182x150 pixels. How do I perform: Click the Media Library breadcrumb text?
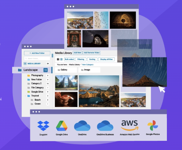click(74, 65)
